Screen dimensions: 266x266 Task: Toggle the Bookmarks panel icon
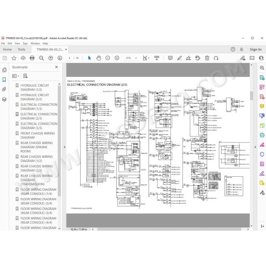click(x=4, y=79)
